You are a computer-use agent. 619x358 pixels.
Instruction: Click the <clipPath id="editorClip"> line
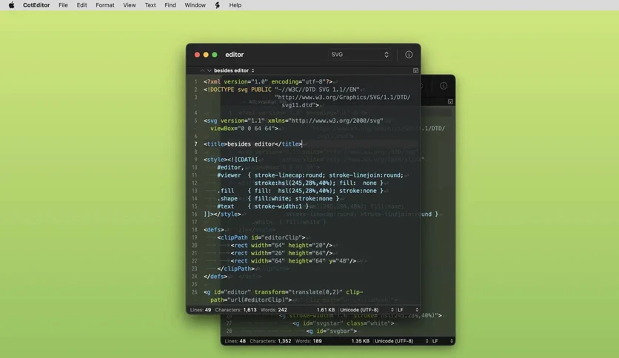point(261,237)
